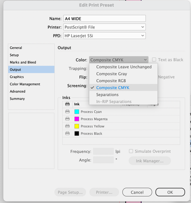Choose Composite Leave Unchanged from the list
Viewport: 191px width, 203px height.
(124, 67)
